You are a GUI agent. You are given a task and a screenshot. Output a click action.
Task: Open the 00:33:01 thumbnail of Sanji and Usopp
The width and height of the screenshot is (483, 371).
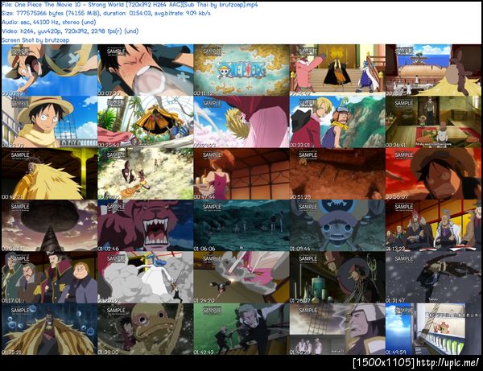337,122
